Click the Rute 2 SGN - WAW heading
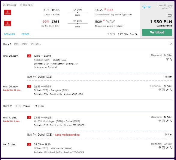 click(x=23, y=106)
